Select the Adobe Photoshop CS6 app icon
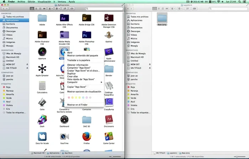 (87, 35)
